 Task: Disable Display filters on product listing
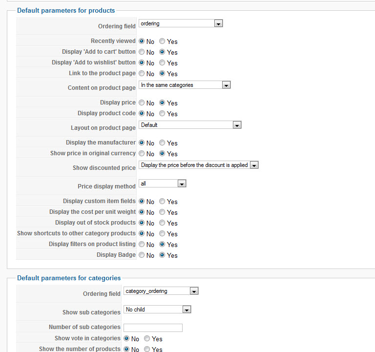point(142,245)
